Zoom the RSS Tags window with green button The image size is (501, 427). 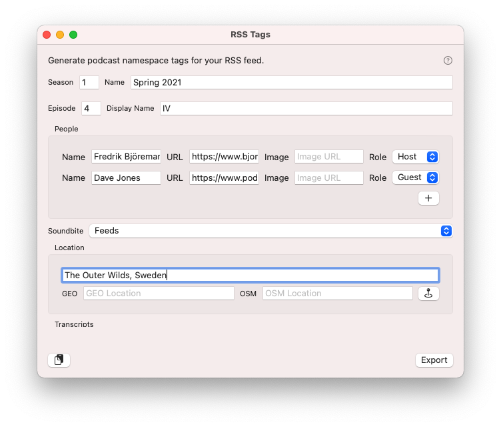73,35
